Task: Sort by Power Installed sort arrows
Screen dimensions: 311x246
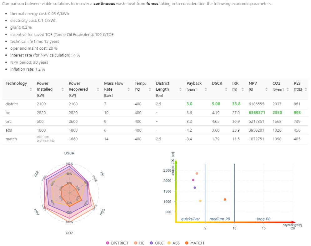Action: pos(63,89)
